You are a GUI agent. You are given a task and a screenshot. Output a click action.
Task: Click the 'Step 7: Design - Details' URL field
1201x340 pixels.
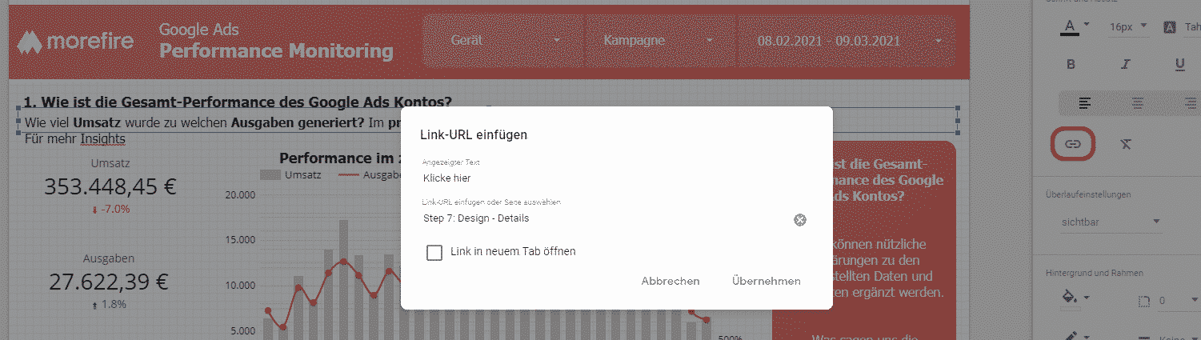click(x=605, y=218)
